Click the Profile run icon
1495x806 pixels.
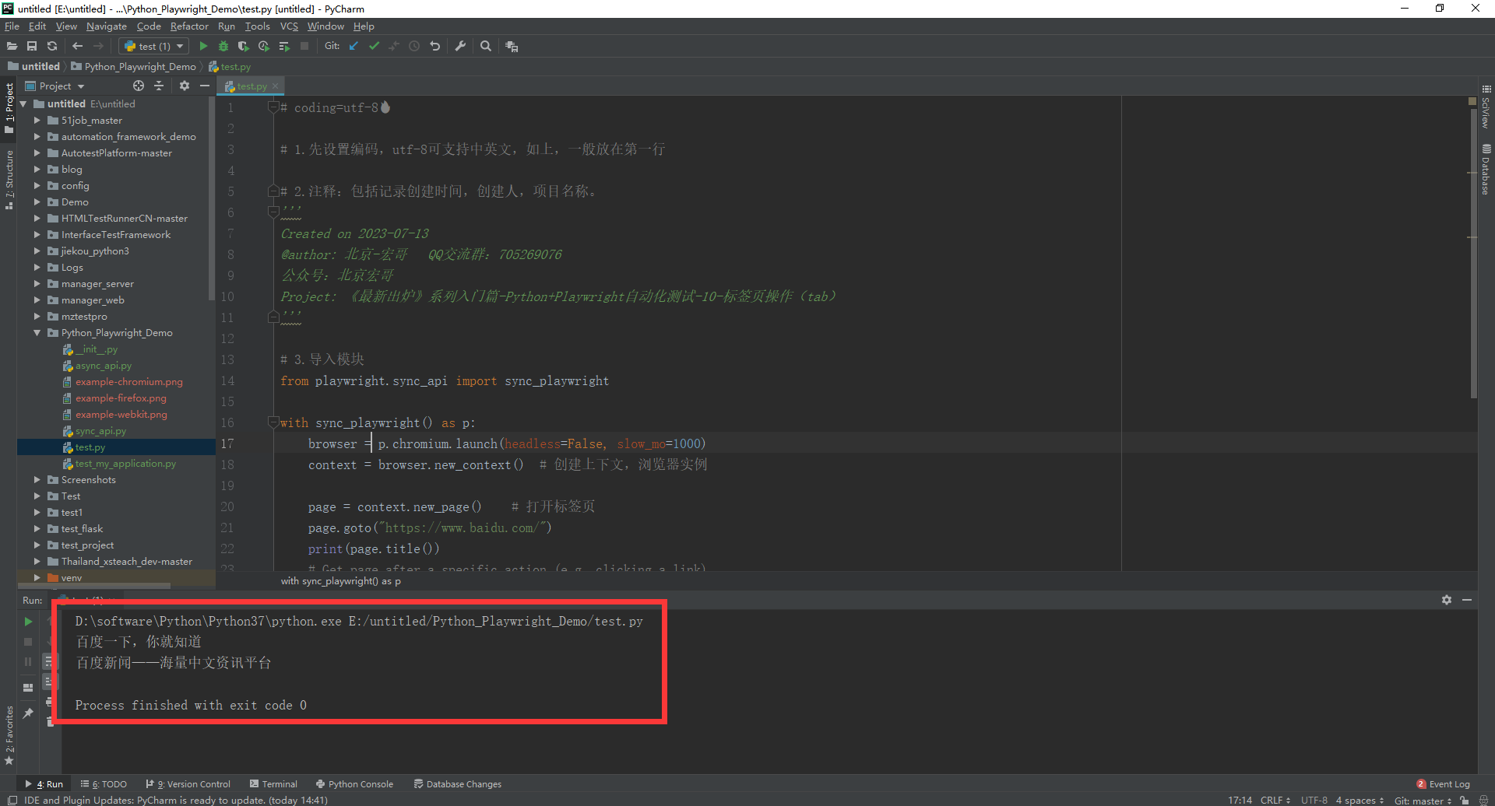[x=264, y=46]
